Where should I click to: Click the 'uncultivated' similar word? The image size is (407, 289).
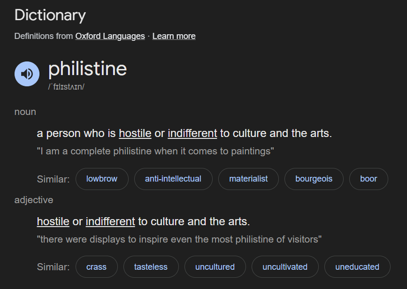point(285,267)
